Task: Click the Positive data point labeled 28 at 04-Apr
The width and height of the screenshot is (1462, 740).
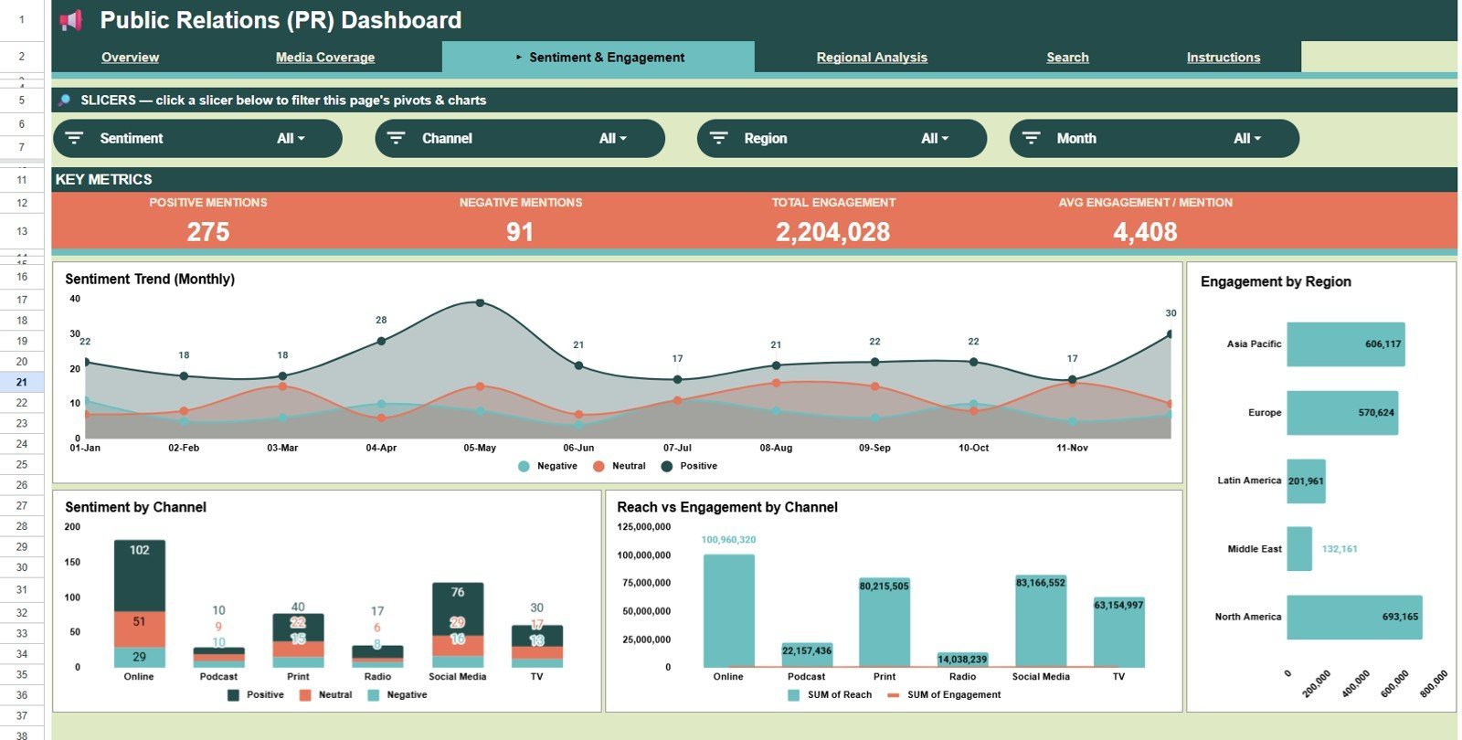Action: coord(381,341)
